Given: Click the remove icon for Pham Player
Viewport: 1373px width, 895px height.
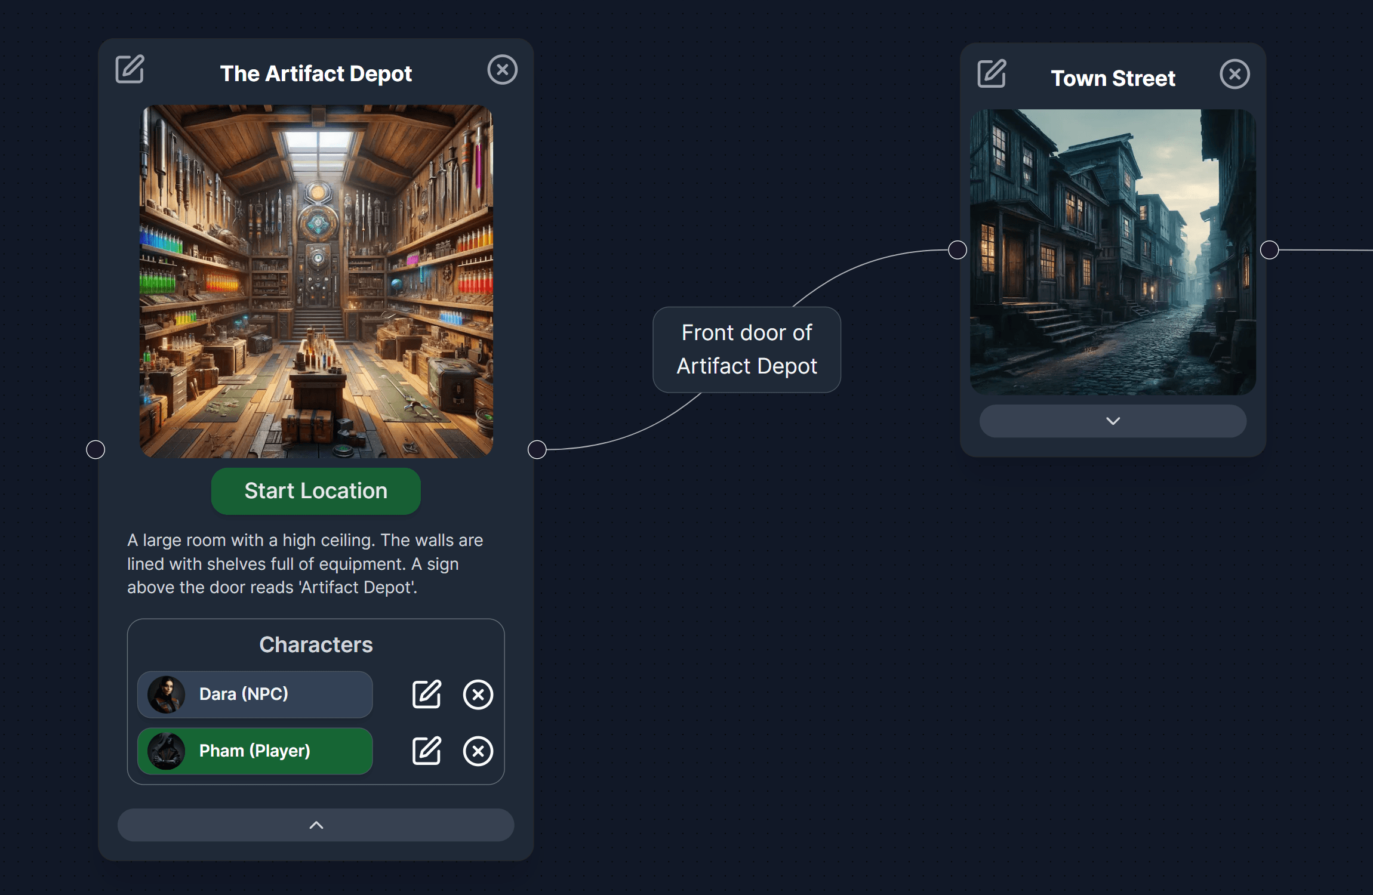Looking at the screenshot, I should pos(479,750).
